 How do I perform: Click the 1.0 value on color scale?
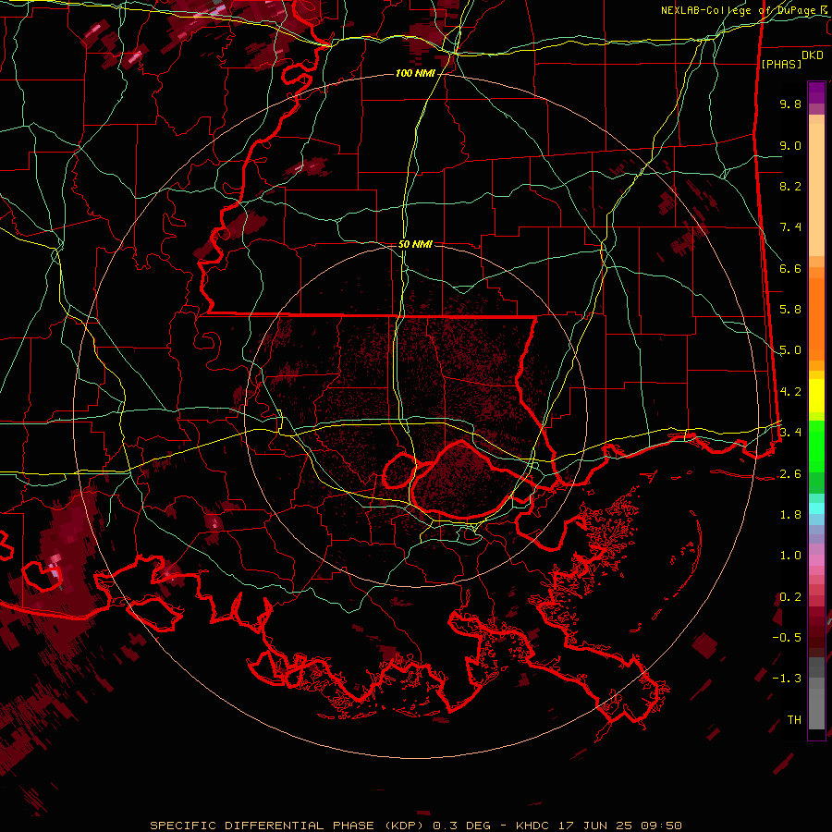point(790,556)
